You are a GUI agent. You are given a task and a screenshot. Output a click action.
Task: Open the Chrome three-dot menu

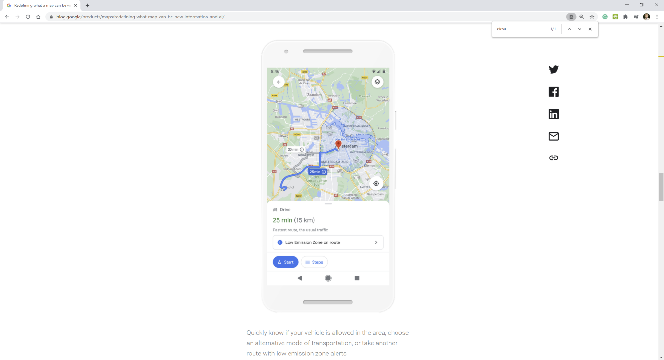657,17
